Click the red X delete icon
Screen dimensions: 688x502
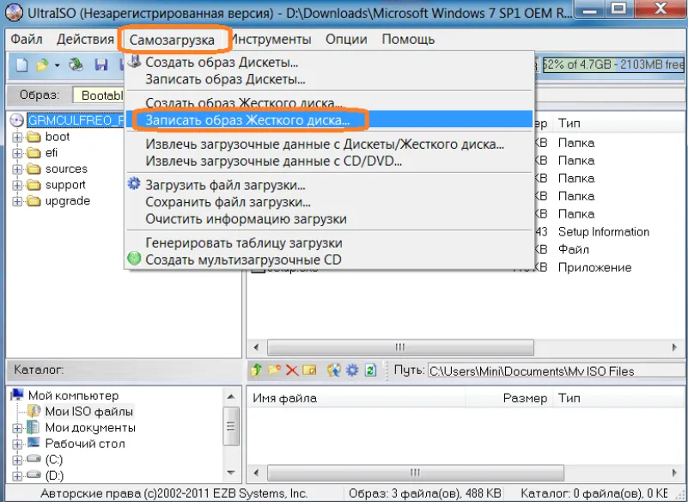coord(292,370)
